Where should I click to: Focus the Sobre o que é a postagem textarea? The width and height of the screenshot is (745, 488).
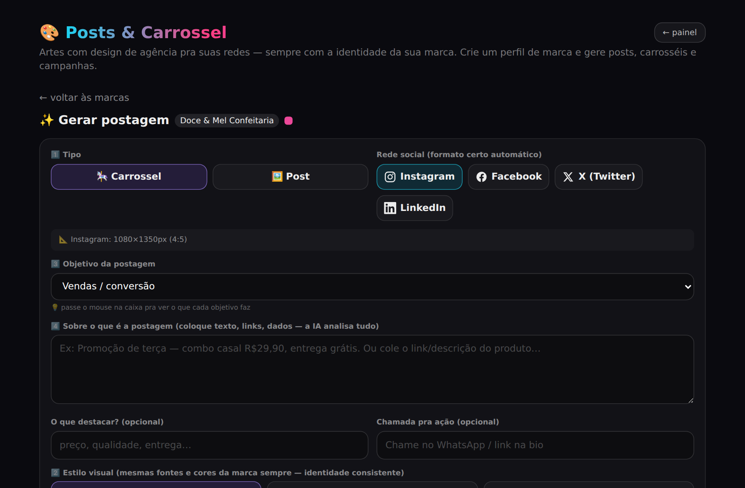click(372, 369)
